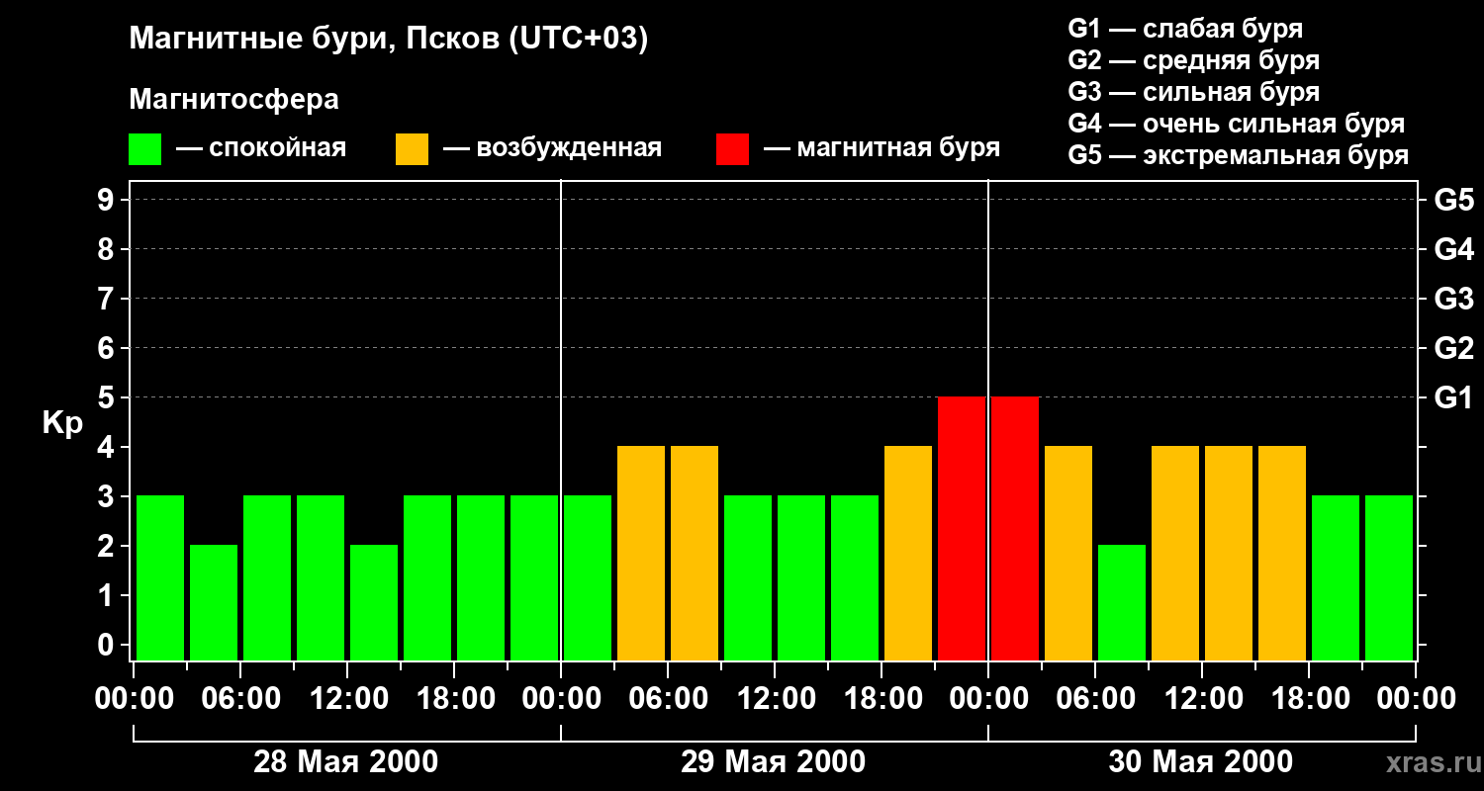Click the "30 Мая 2000" date label

[1200, 762]
